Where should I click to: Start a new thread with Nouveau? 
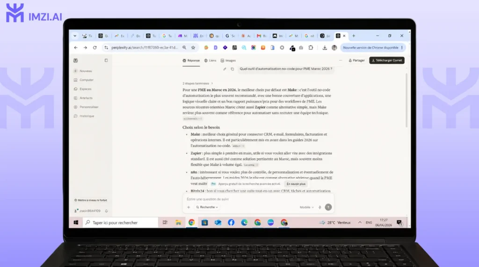click(x=83, y=70)
